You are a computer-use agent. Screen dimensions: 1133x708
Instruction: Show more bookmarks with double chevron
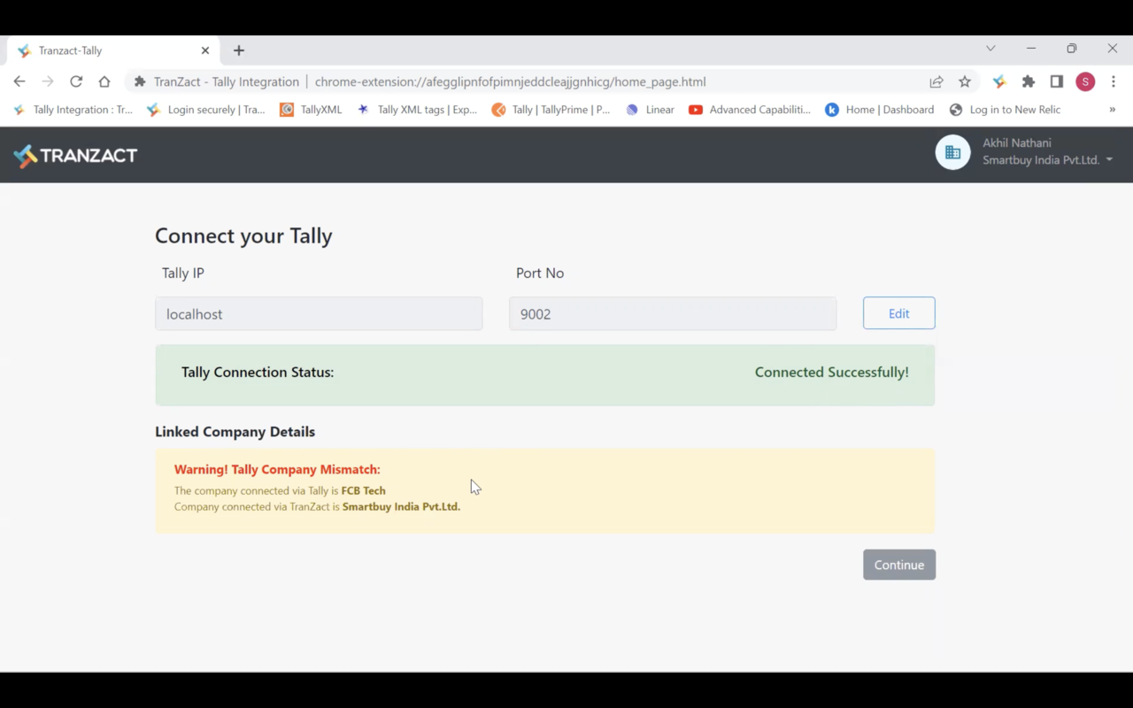pyautogui.click(x=1113, y=110)
